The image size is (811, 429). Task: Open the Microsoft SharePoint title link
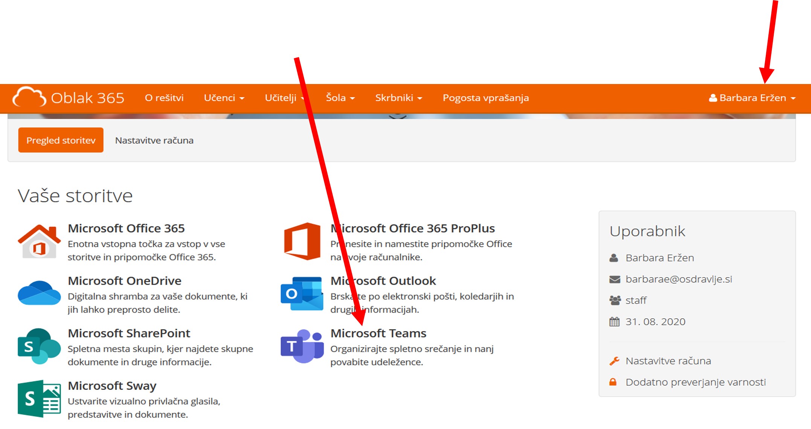pos(129,333)
